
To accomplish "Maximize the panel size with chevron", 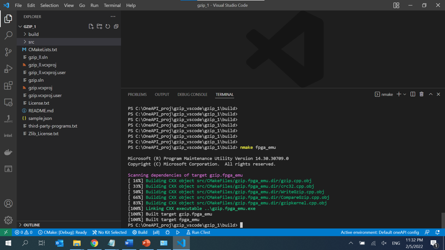I will (431, 94).
